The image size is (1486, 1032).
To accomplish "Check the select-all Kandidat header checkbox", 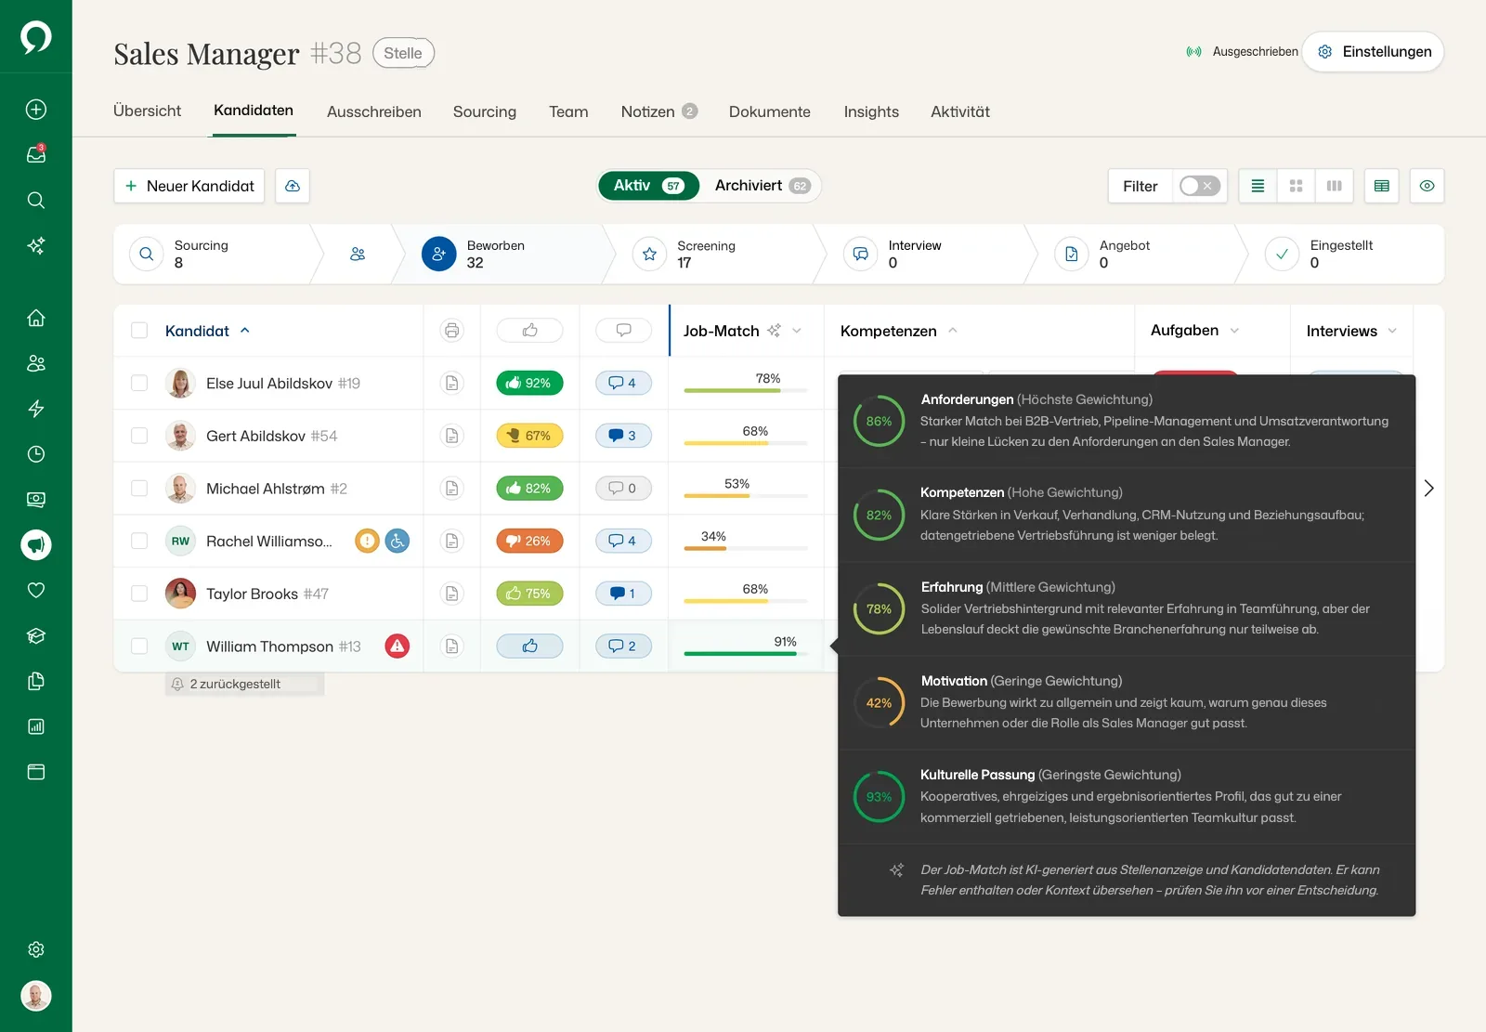I will 139,331.
